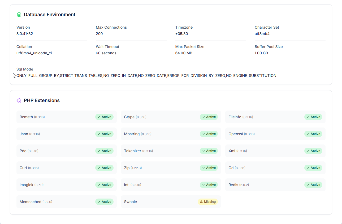
Task: Click the Missing badge for Swoole
Action: tap(208, 202)
